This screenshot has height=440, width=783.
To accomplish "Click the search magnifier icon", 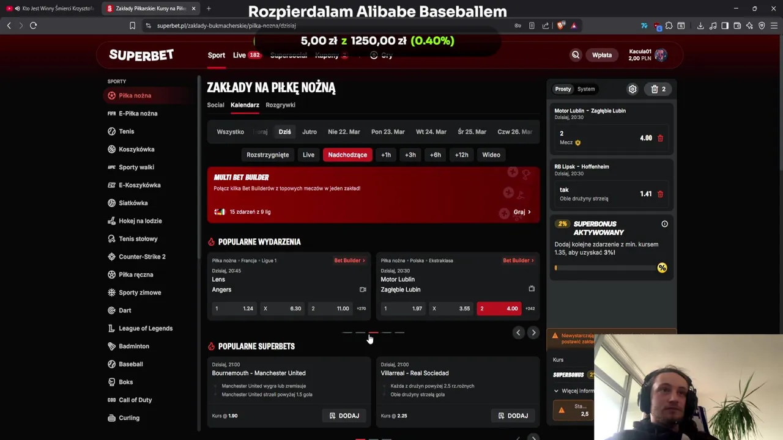I will [x=576, y=55].
